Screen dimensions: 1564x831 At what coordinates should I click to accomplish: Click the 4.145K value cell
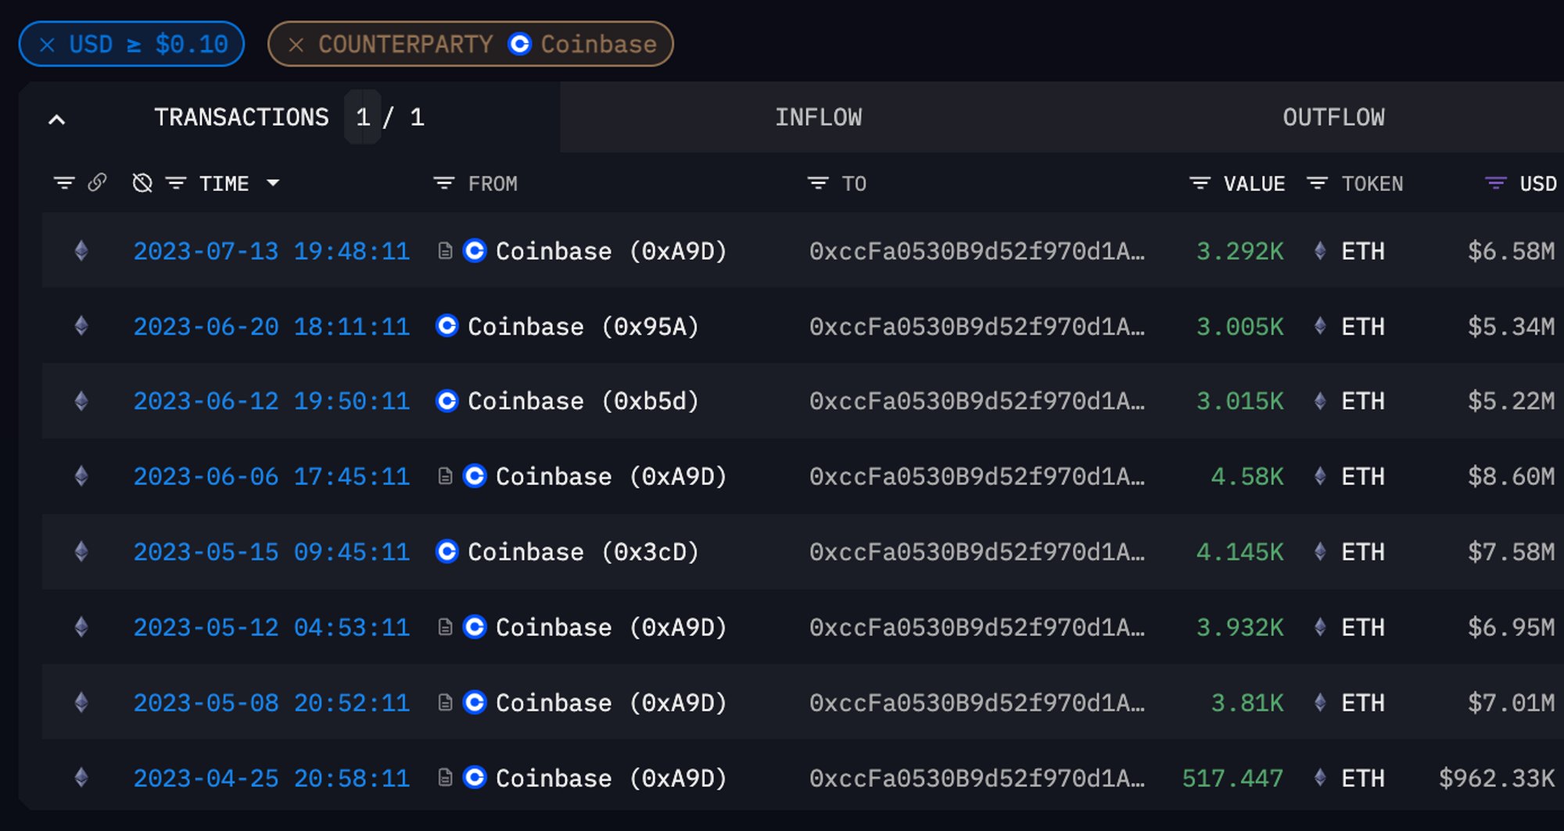click(x=1239, y=552)
